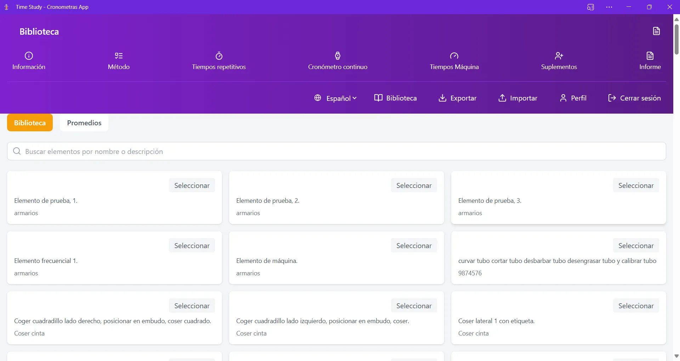Click the text 'Elemento de prueba, 1.'

[x=46, y=201]
